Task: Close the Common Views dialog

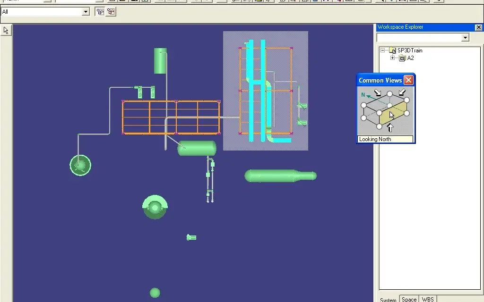Action: pyautogui.click(x=408, y=80)
